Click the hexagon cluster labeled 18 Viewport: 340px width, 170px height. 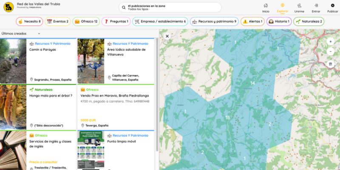click(227, 117)
